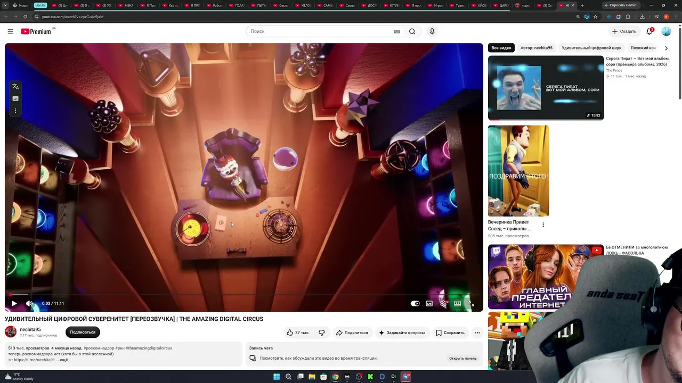Seek on the video progress bar
Image resolution: width=682 pixels, height=383 pixels.
(x=244, y=294)
